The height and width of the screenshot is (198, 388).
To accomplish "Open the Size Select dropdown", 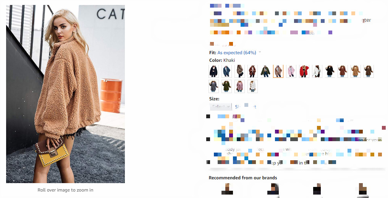I will tap(221, 106).
